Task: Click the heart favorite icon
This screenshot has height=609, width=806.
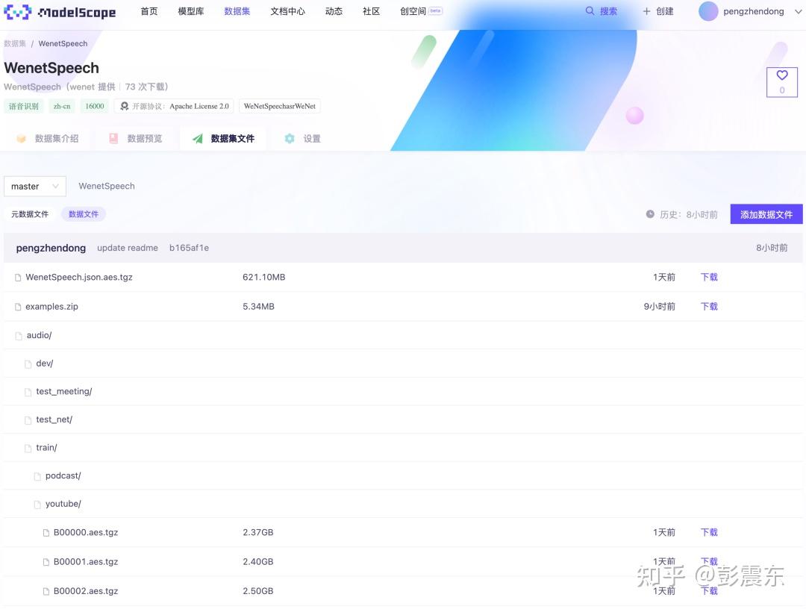Action: click(782, 75)
